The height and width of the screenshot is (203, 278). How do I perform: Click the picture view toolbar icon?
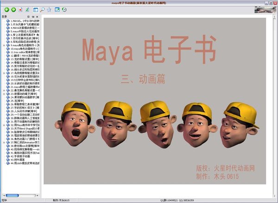[x=57, y=10]
